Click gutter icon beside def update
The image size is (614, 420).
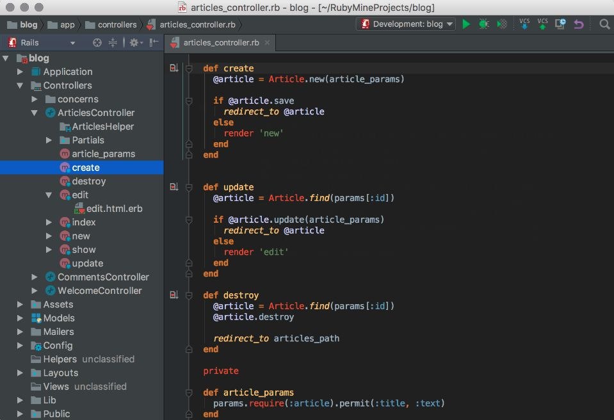point(174,187)
